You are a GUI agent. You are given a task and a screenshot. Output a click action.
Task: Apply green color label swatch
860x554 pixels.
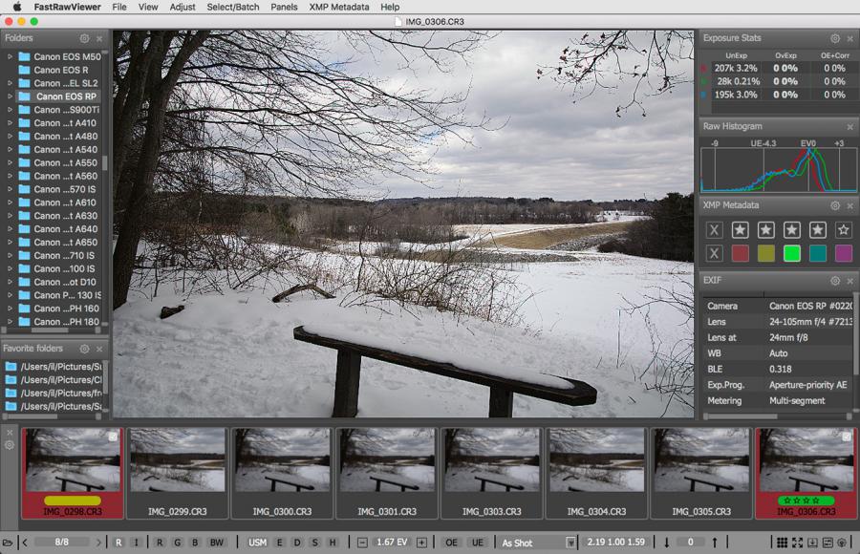(791, 253)
